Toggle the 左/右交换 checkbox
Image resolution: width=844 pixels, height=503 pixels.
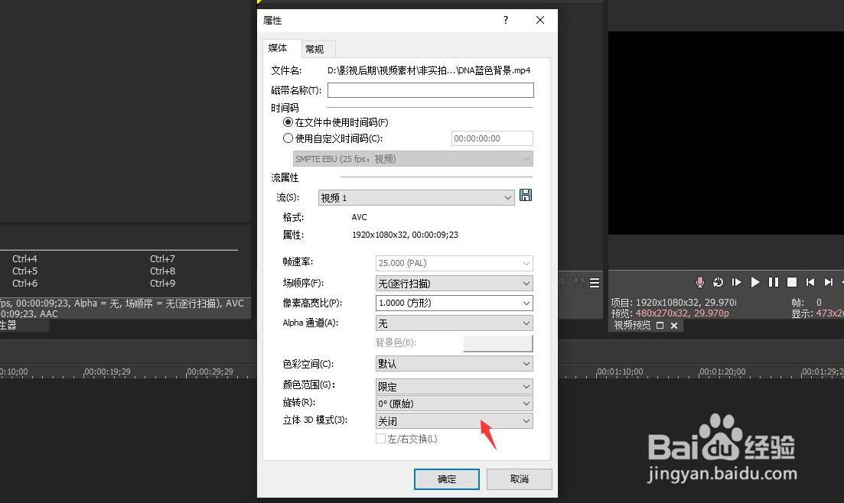[x=380, y=439]
